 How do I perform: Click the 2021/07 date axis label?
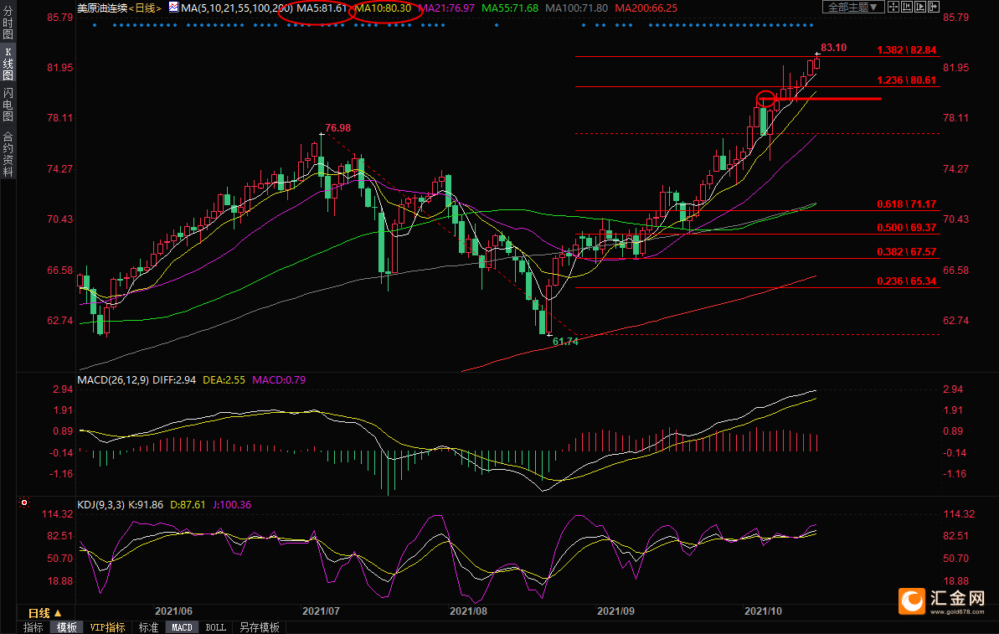click(x=321, y=611)
